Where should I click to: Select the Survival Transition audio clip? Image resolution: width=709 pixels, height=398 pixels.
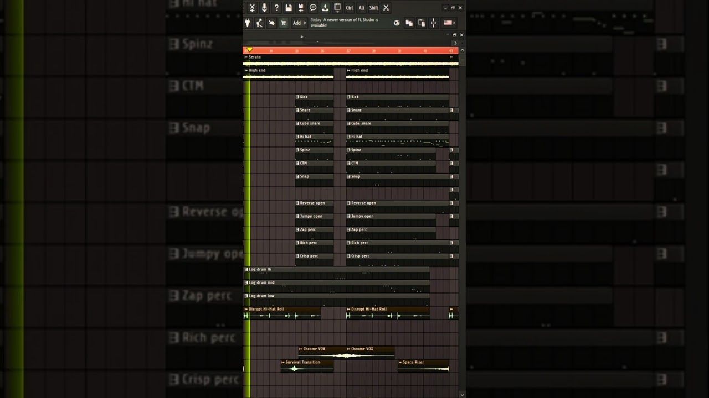(x=307, y=365)
